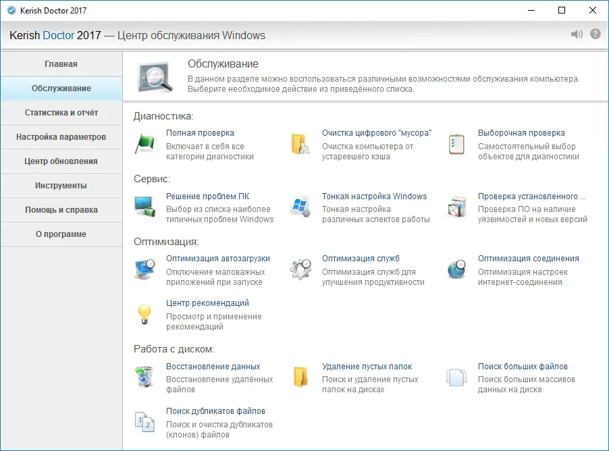The height and width of the screenshot is (451, 609).
Task: Click the numbered documents icon for Поиск дубликатов
Action: coord(145,421)
